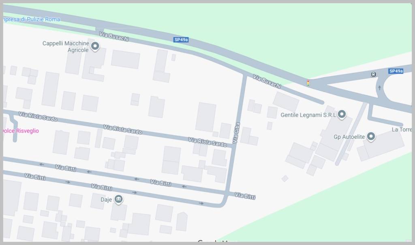The height and width of the screenshot is (245, 415).
Task: Click the top-left Via Busachi street label
Action: [114, 36]
